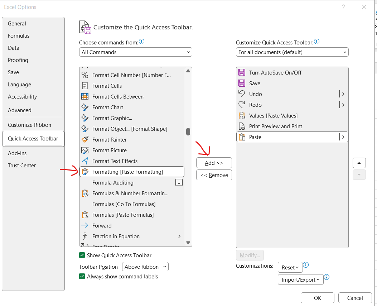Expand the Redo split arrow
Screen dimensions: 377x306
343,105
